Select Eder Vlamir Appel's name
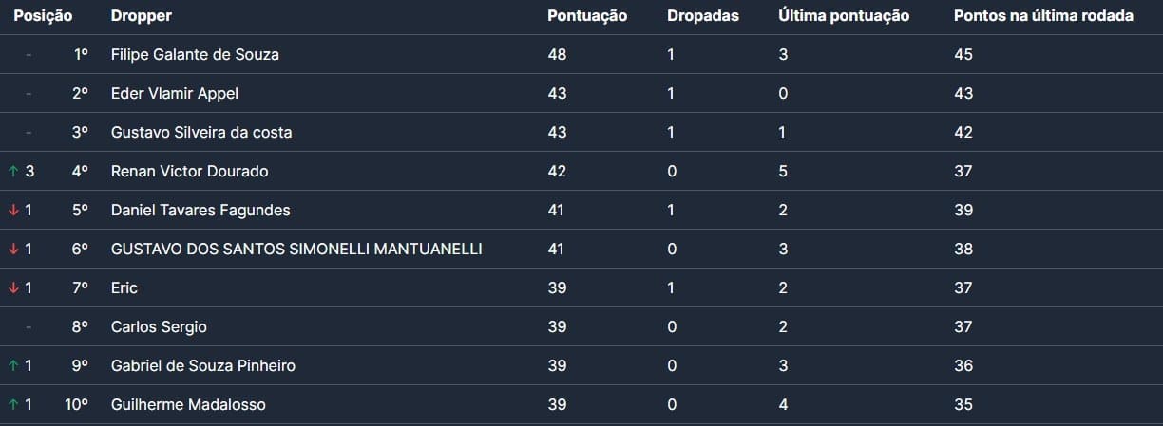 point(175,94)
